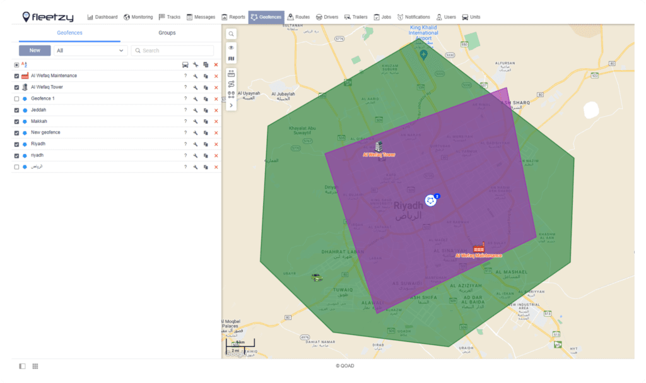Viewport: 646px width, 383px height.
Task: Select the distance ruler map tool
Action: pyautogui.click(x=231, y=73)
